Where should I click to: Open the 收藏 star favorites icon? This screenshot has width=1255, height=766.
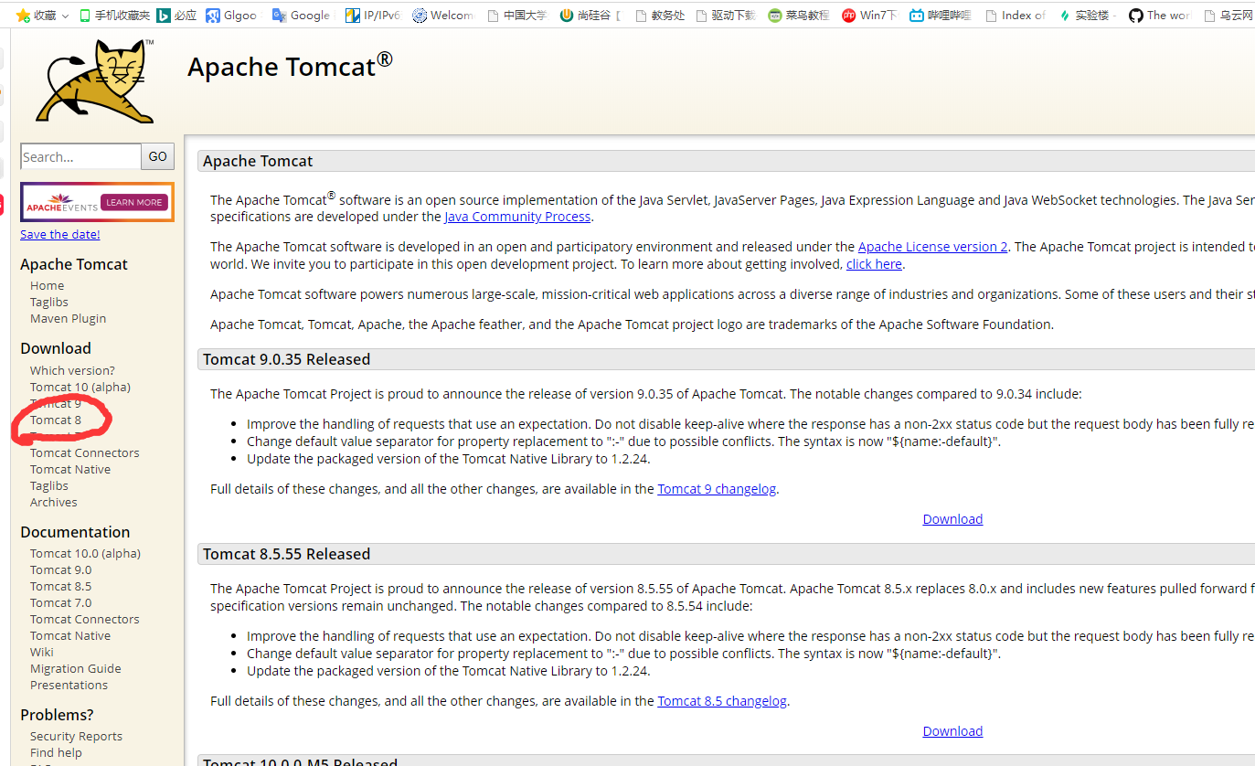[x=24, y=16]
